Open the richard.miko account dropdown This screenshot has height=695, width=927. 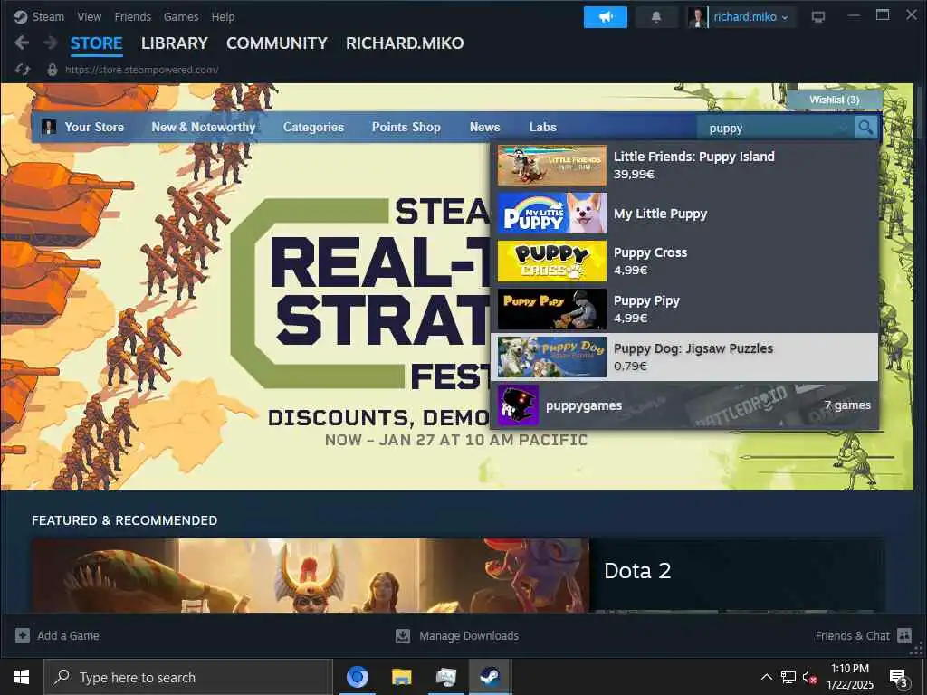[x=750, y=17]
